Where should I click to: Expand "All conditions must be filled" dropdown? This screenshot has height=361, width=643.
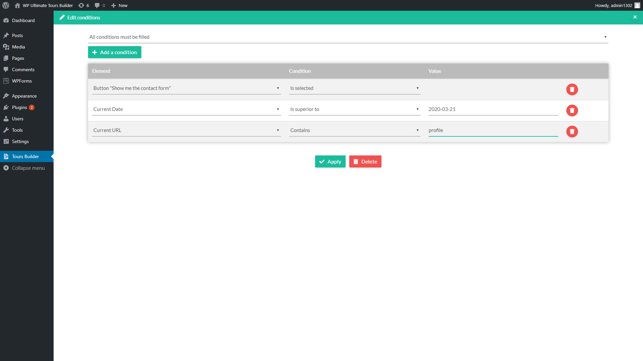click(x=348, y=37)
